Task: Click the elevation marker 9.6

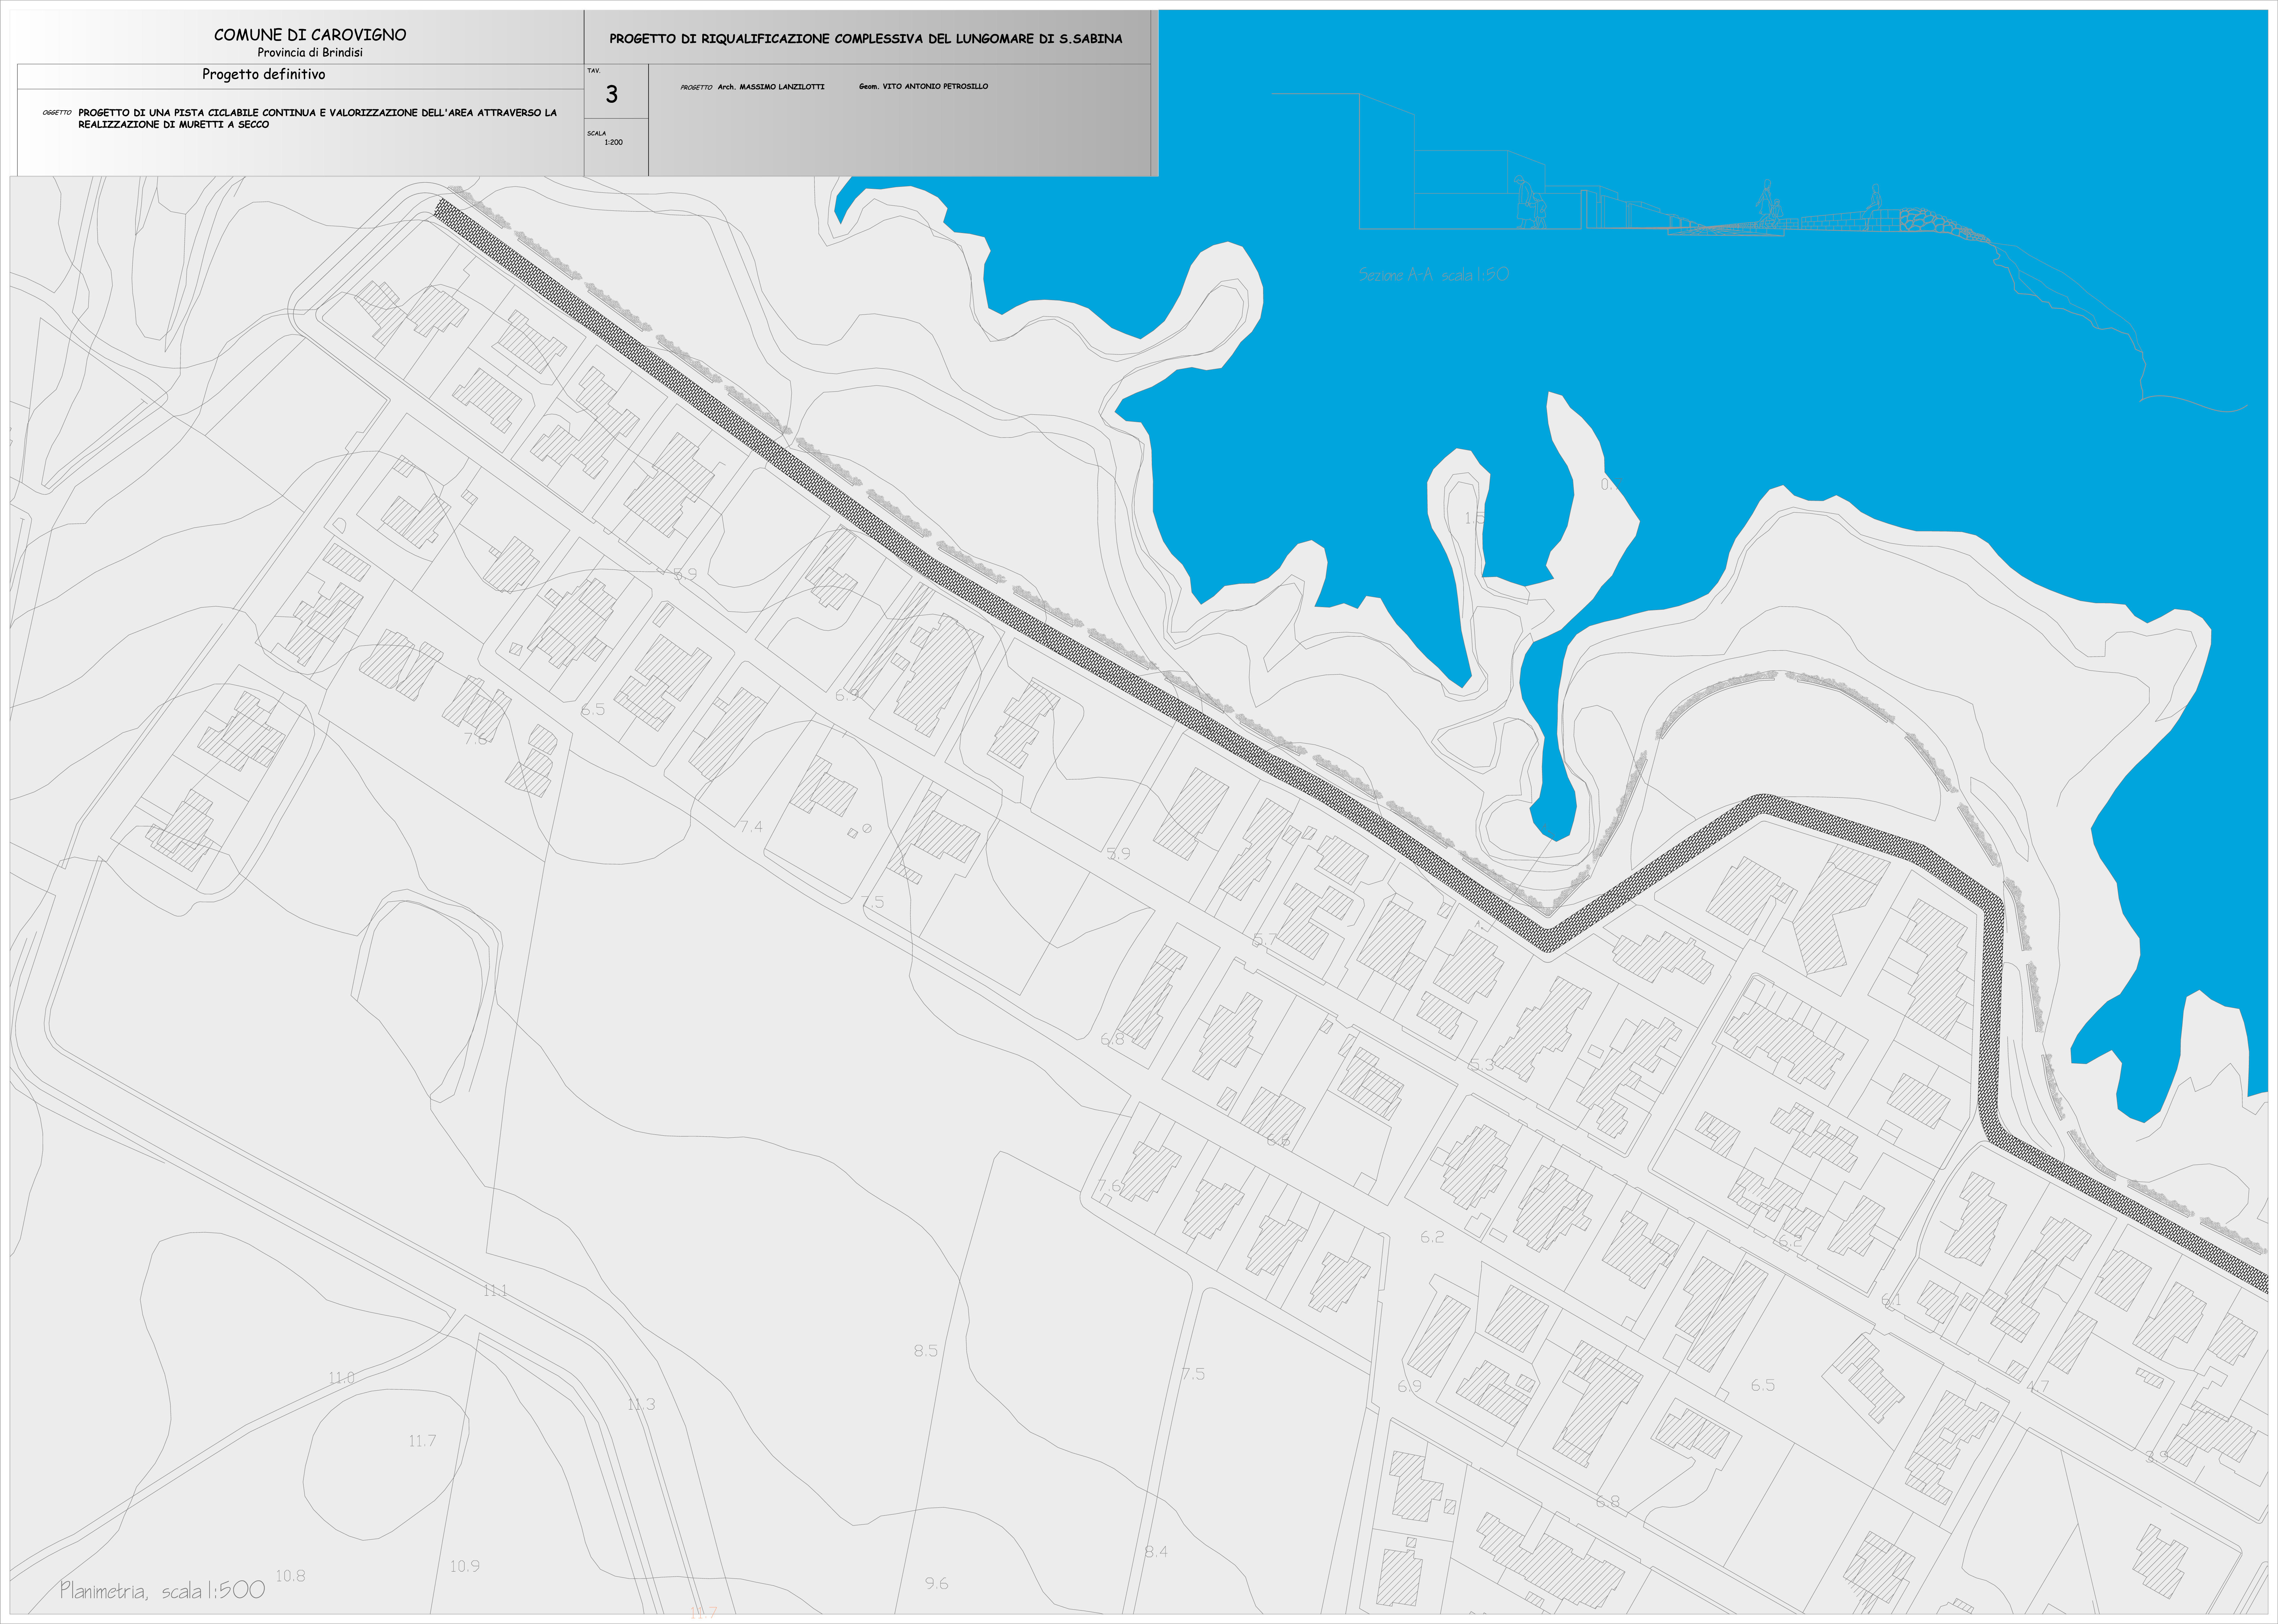Action: (x=936, y=1583)
